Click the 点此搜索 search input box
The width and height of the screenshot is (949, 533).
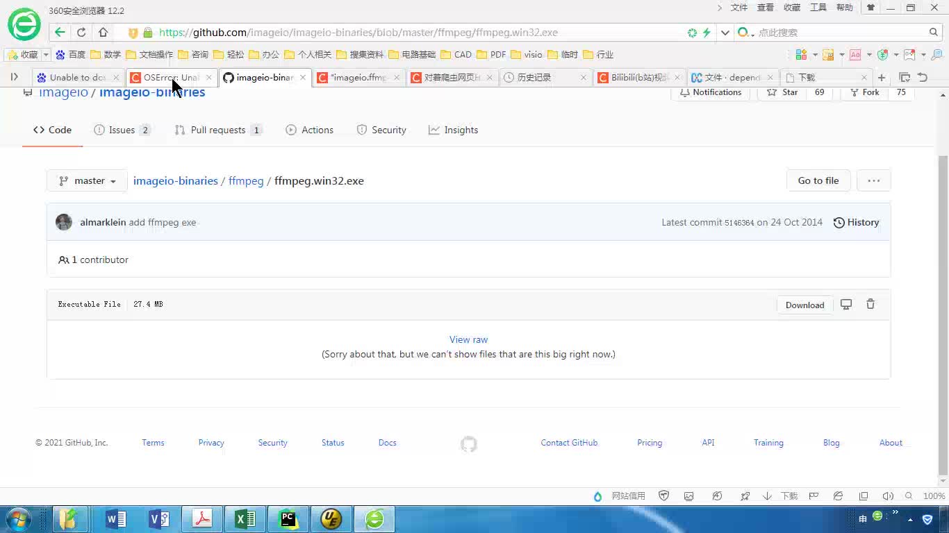(841, 33)
